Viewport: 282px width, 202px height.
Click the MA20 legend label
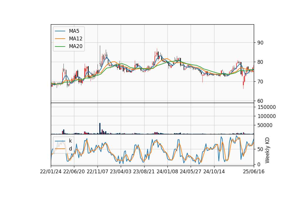[x=75, y=46]
